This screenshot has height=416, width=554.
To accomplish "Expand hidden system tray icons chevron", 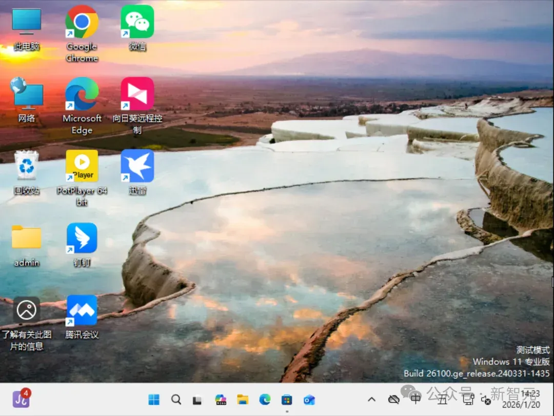I will [371, 400].
